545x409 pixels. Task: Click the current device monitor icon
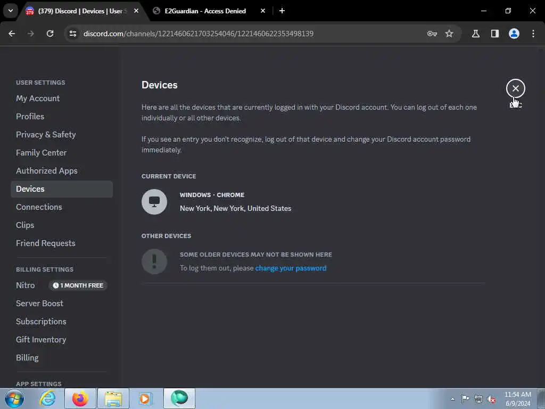coord(154,202)
